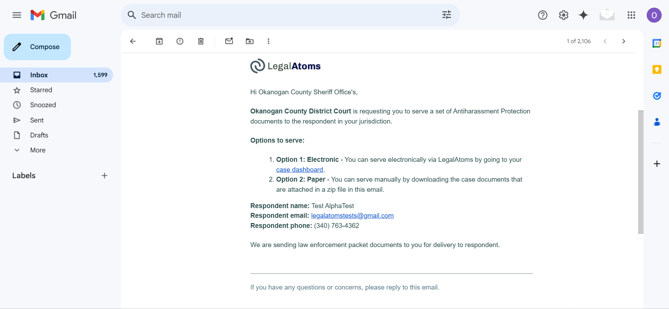669x309 pixels.
Task: Click the '1 of 2,106' counter
Action: click(x=578, y=41)
